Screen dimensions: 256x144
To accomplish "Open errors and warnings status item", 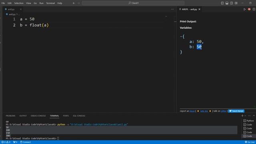I will click(x=6, y=142).
